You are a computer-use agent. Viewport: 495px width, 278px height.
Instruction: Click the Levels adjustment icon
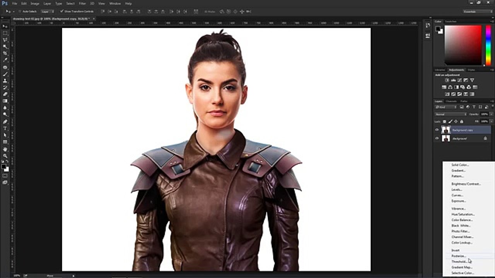point(453,80)
